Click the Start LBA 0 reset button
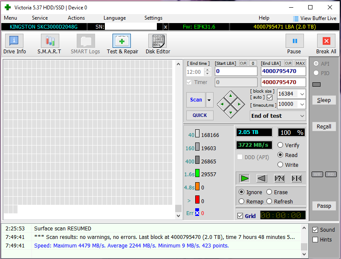The image size is (341, 259). pyautogui.click(x=253, y=63)
